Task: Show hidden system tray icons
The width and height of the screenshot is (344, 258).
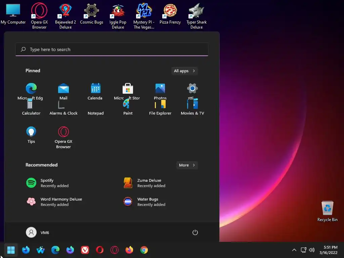Action: point(294,250)
